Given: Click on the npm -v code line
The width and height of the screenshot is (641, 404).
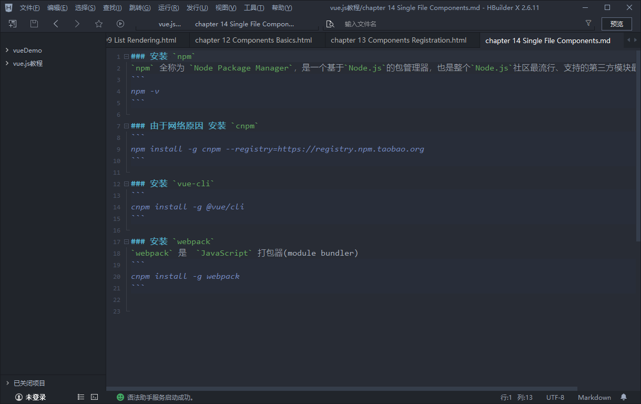Looking at the screenshot, I should point(145,91).
